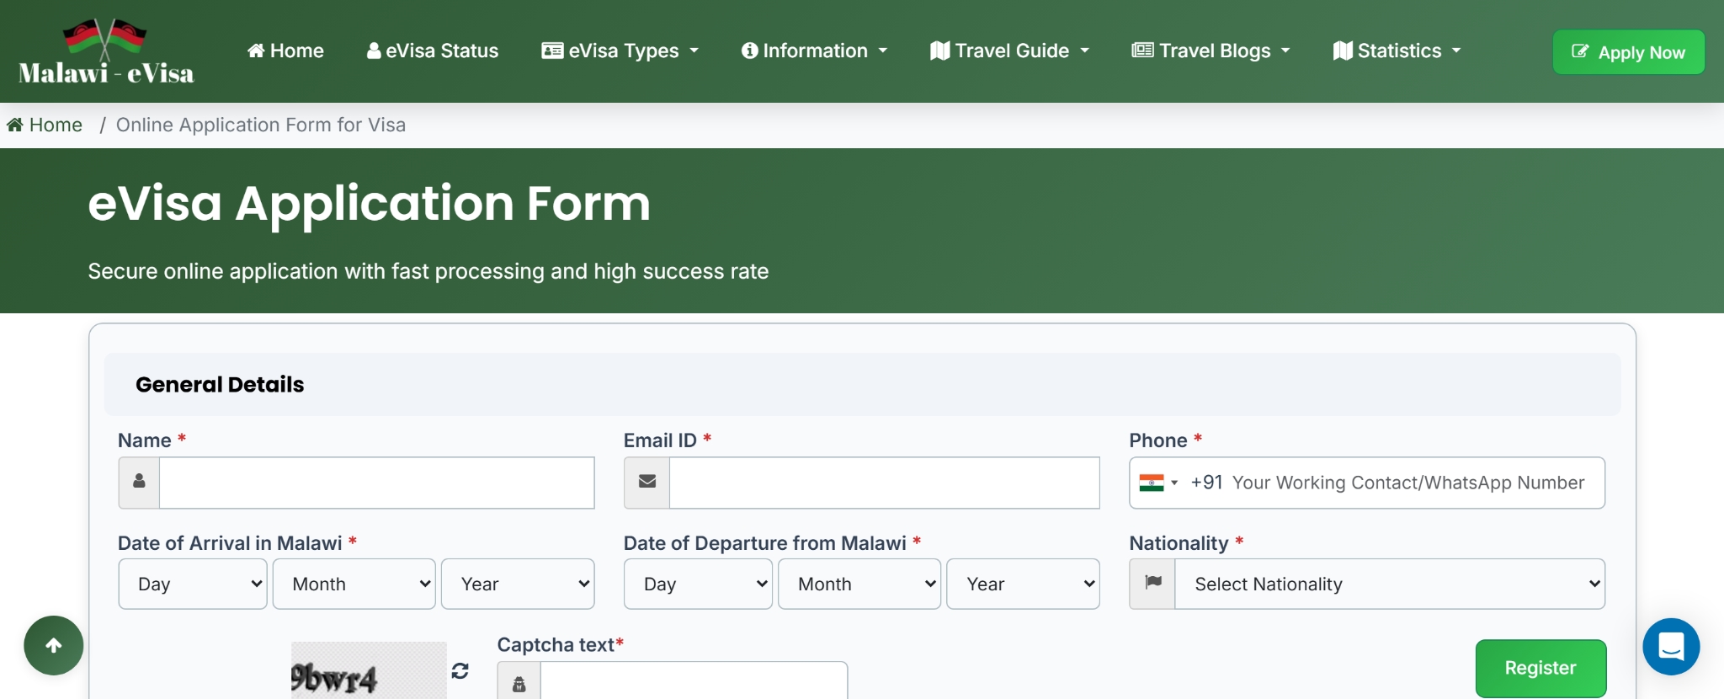The width and height of the screenshot is (1724, 699).
Task: Open the arrival Day dropdown
Action: point(193,584)
